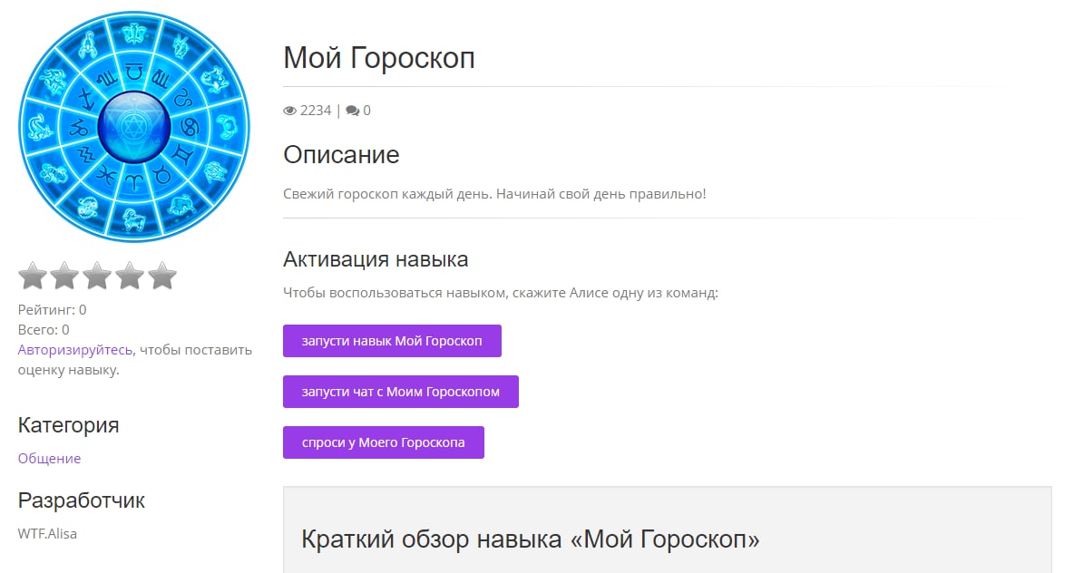Click developer name 'WTF.Alisa'
Screen dimensions: 1074x573
pyautogui.click(x=47, y=534)
